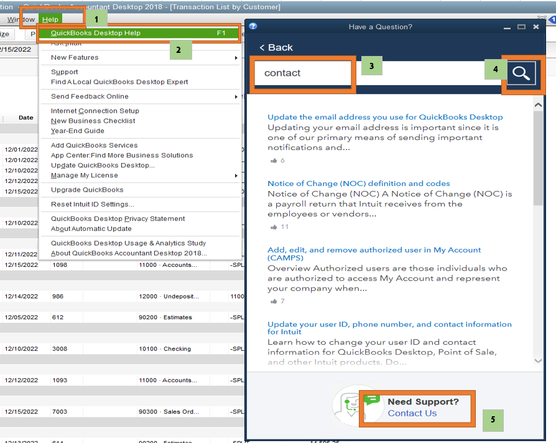Click the Need Support chat bubble icon
Screen dimensions: 556x443
[x=372, y=401]
